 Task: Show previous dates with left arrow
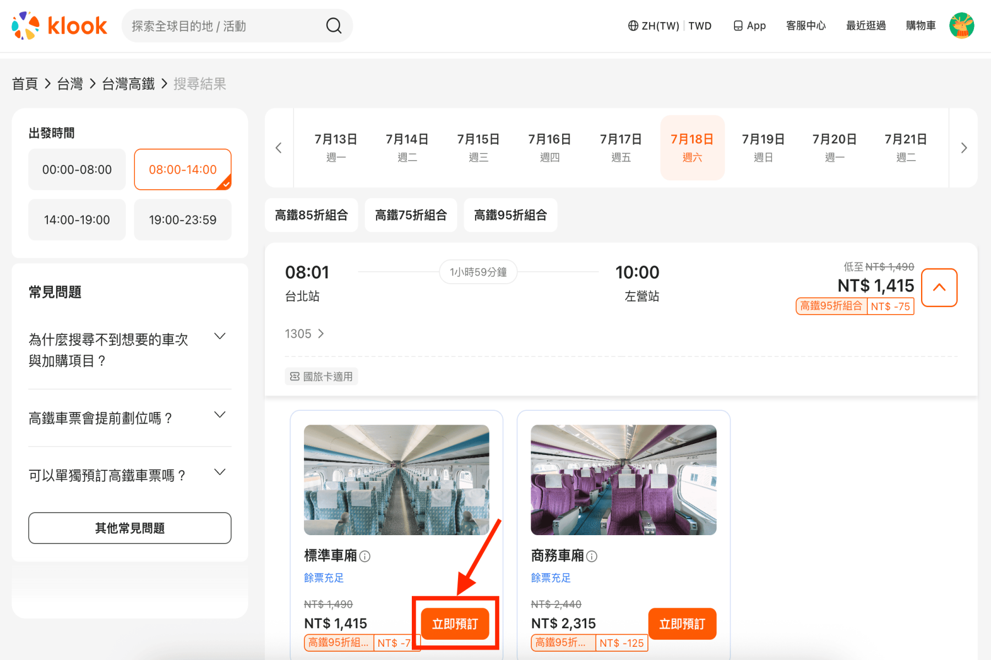coord(279,148)
